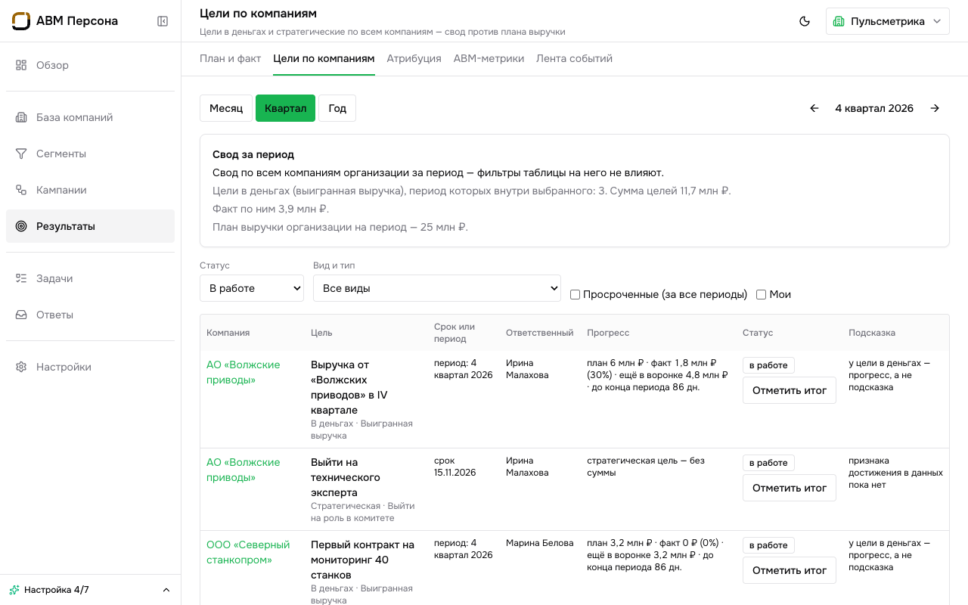Open Обзор via its grid icon
The width and height of the screenshot is (968, 605).
21,65
